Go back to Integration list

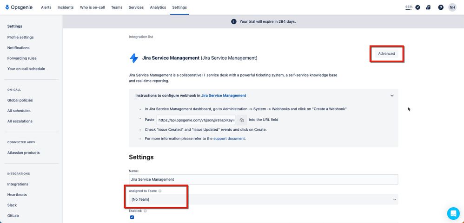coord(141,37)
